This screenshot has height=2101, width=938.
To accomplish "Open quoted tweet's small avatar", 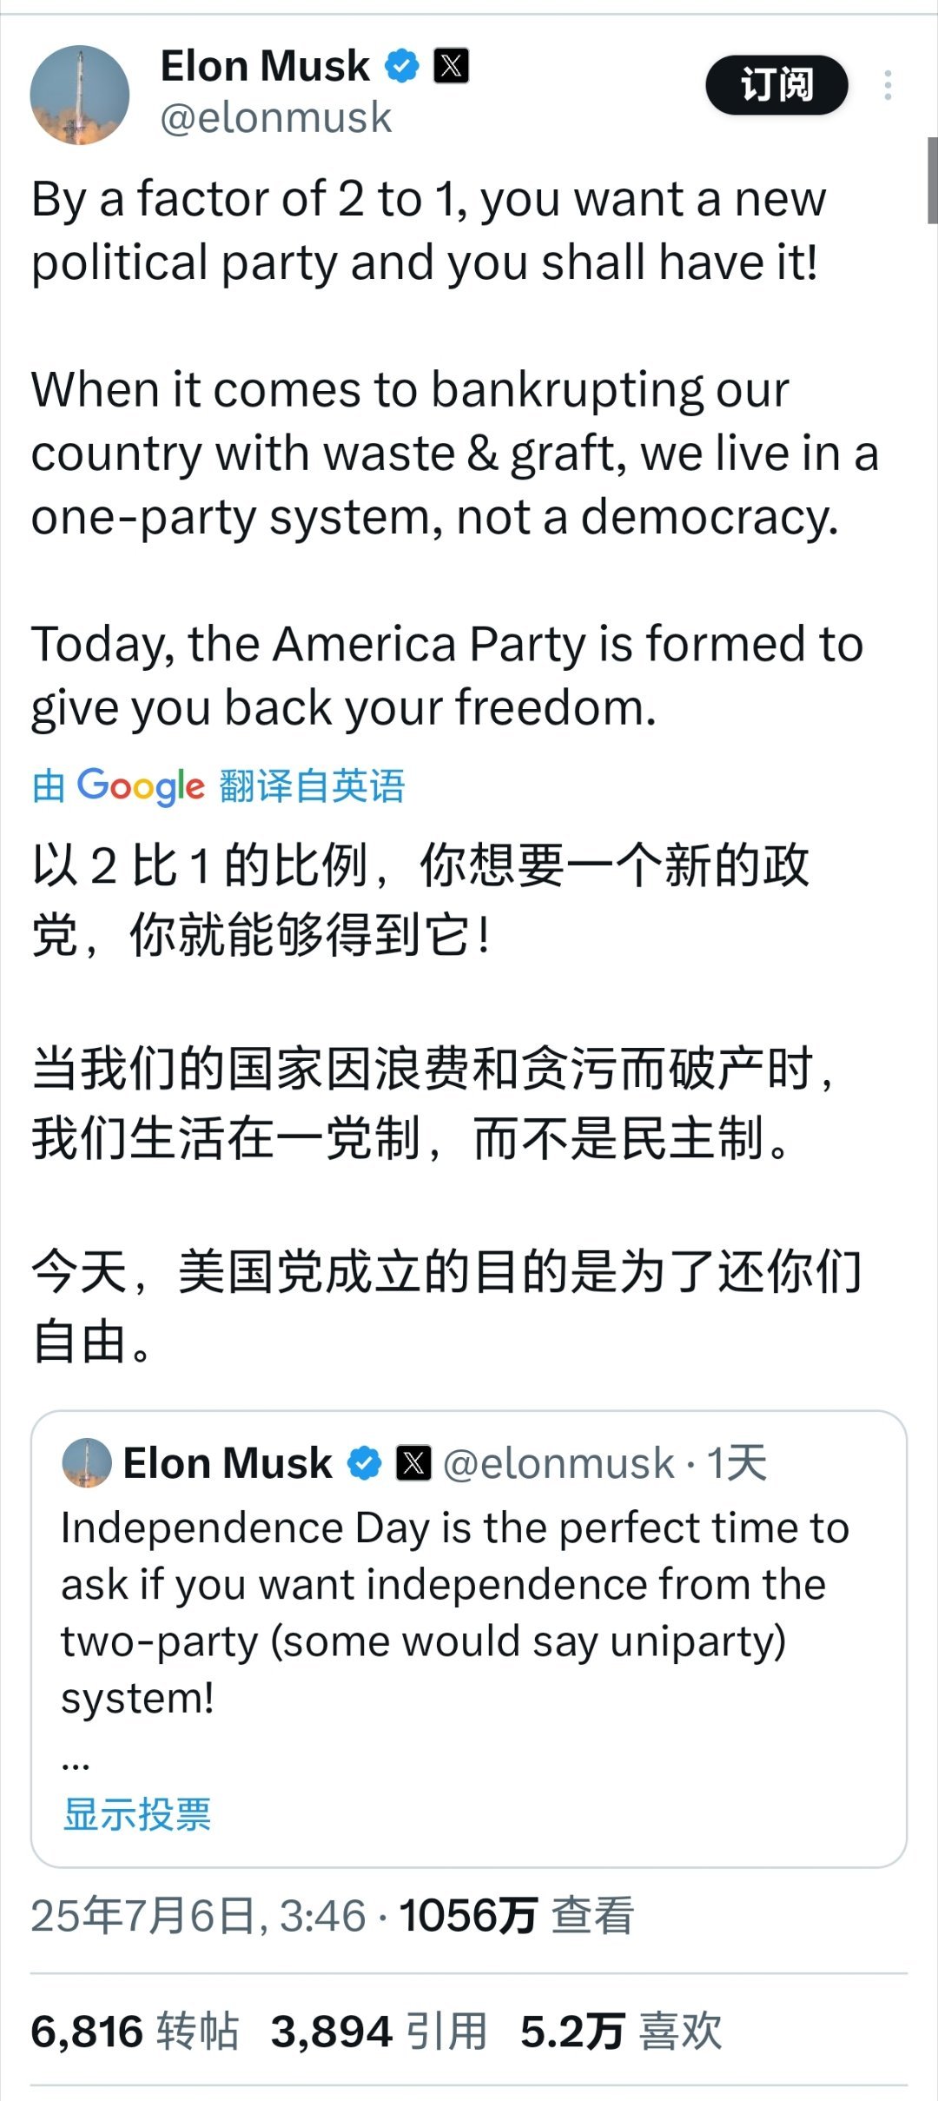I will pyautogui.click(x=87, y=1462).
